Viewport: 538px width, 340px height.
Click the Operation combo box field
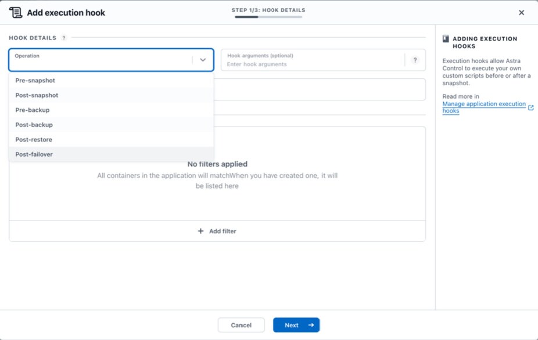pos(100,60)
